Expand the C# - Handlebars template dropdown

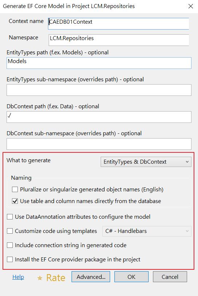click(x=147, y=231)
